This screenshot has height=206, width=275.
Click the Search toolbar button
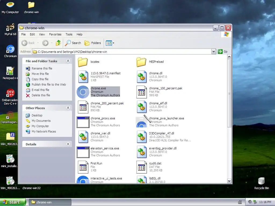(73, 43)
